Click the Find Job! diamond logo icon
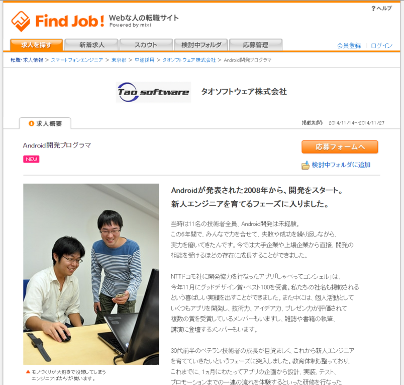Viewport: 404px width, 385px height. (x=21, y=21)
